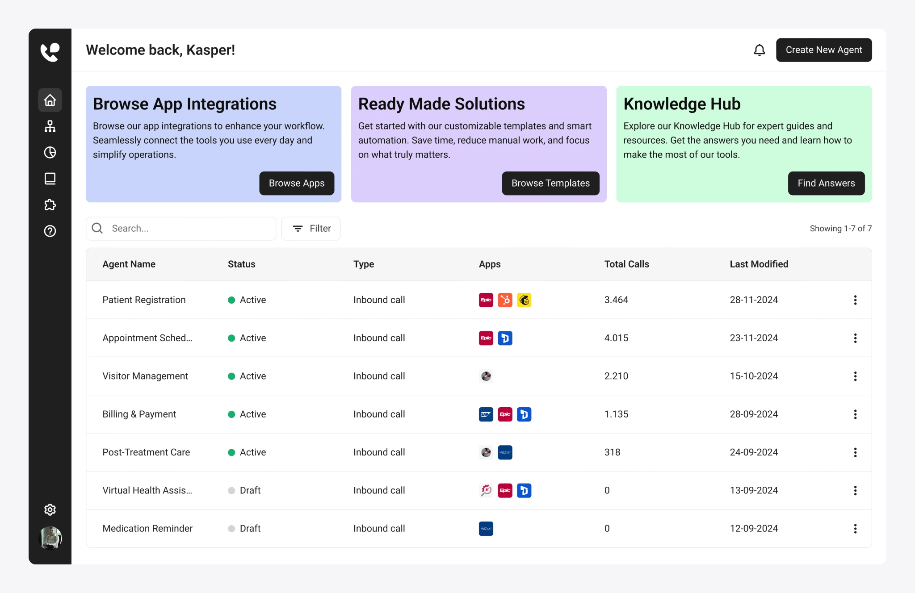915x593 pixels.
Task: Open more options for Appointment Scheduling row
Action: tap(855, 338)
